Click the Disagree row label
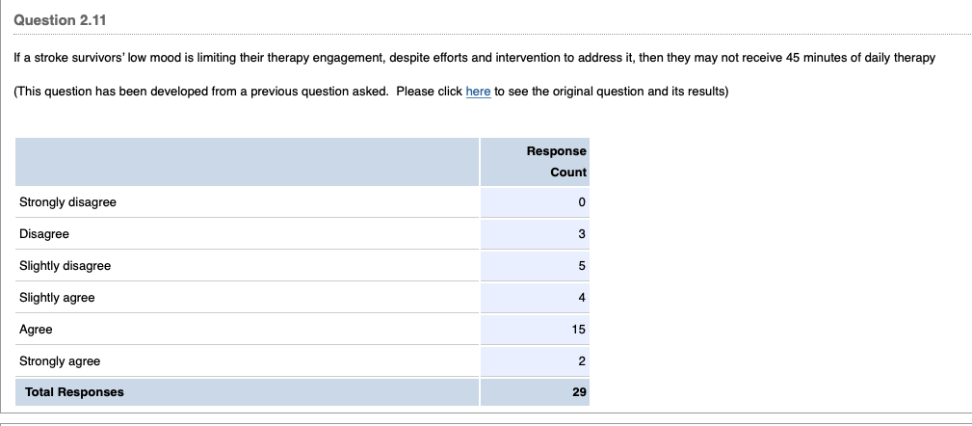Screen dimensions: 972x426 [x=44, y=234]
